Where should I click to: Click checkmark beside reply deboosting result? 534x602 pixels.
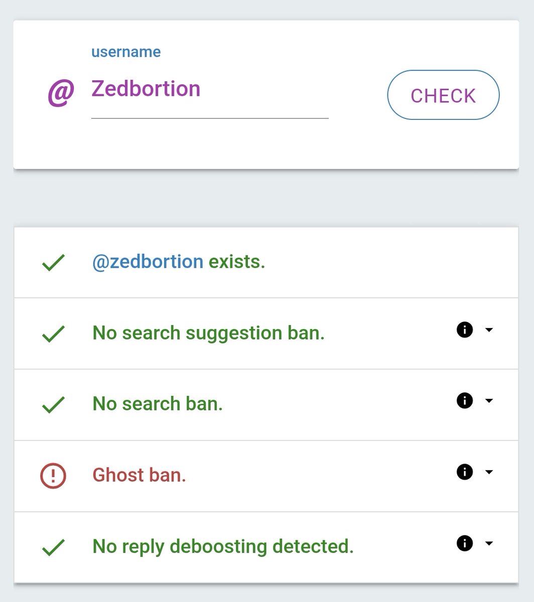tap(53, 547)
